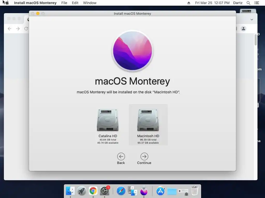Viewport: 265px width, 198px height.
Task: Click Install macOS Monterey icon in Dock
Action: 144,191
